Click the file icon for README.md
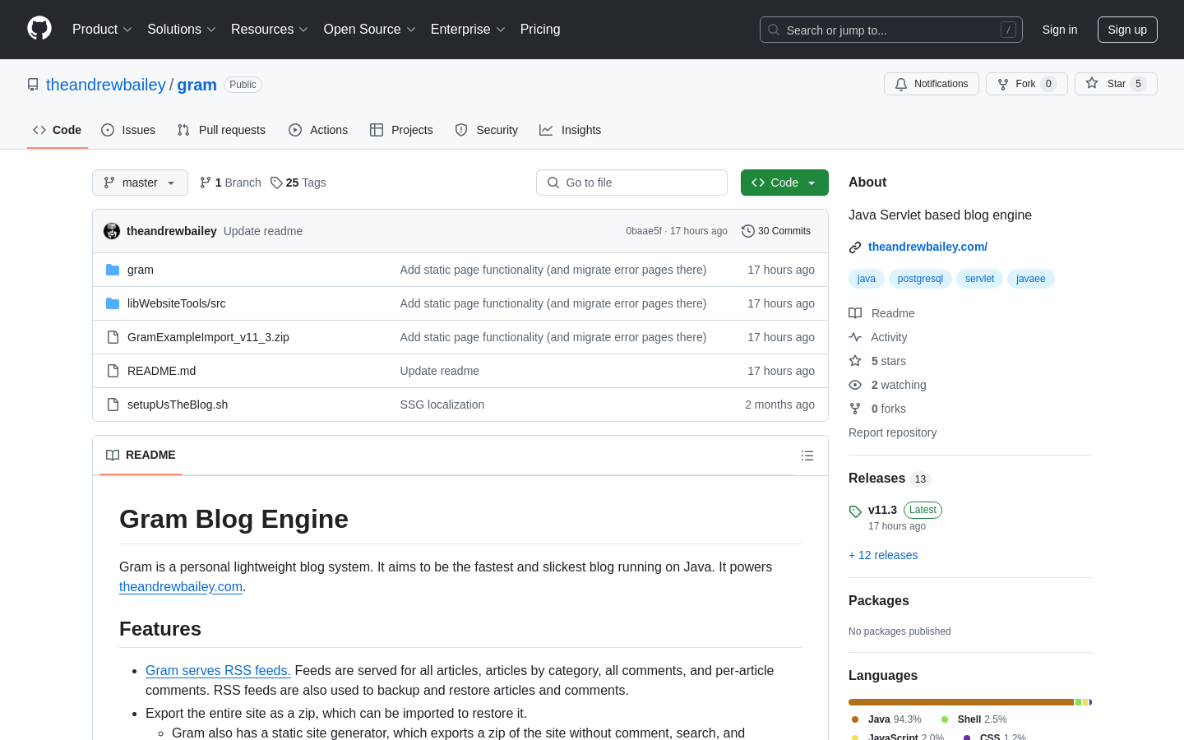 (x=113, y=371)
